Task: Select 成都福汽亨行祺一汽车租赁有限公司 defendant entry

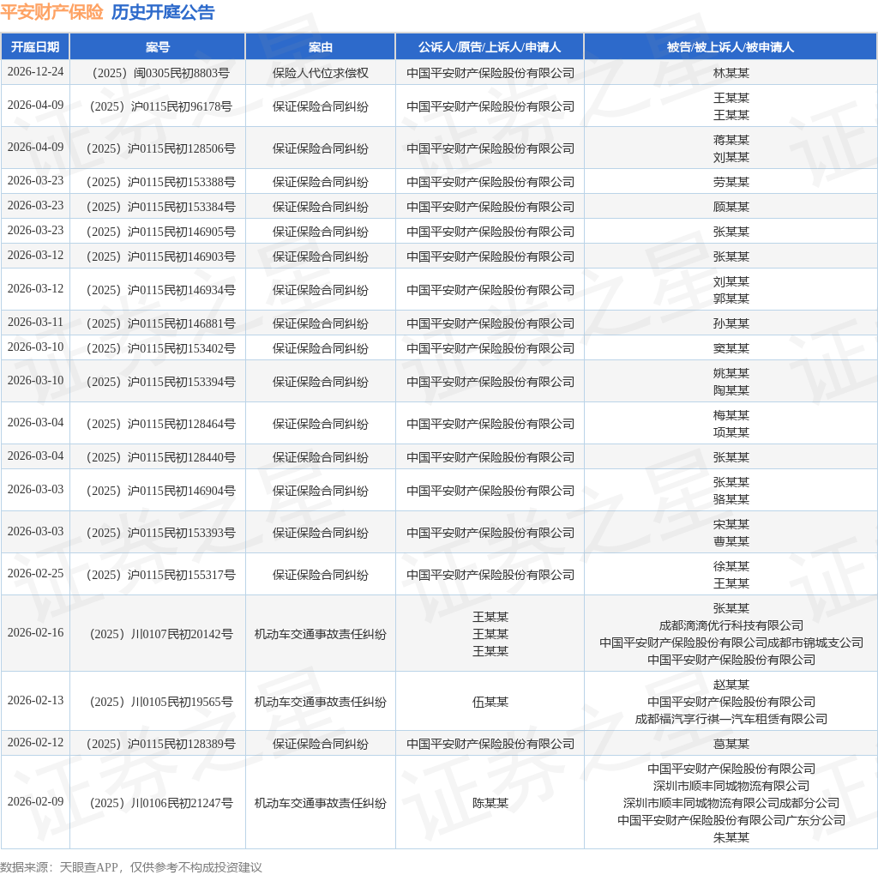Action: tap(731, 719)
